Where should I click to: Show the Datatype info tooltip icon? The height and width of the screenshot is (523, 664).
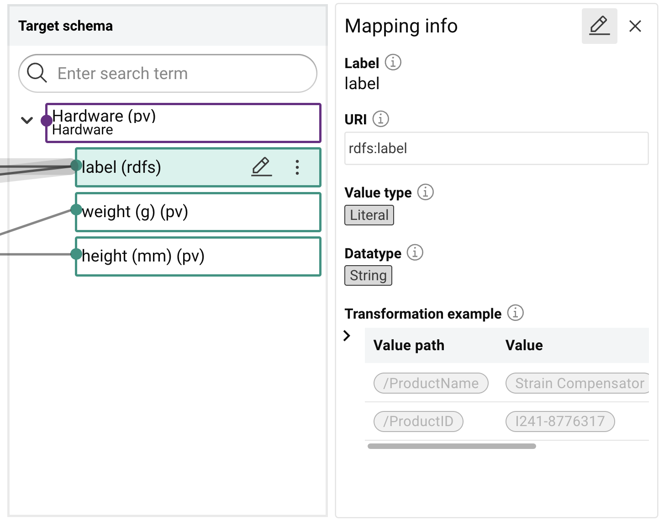click(415, 252)
